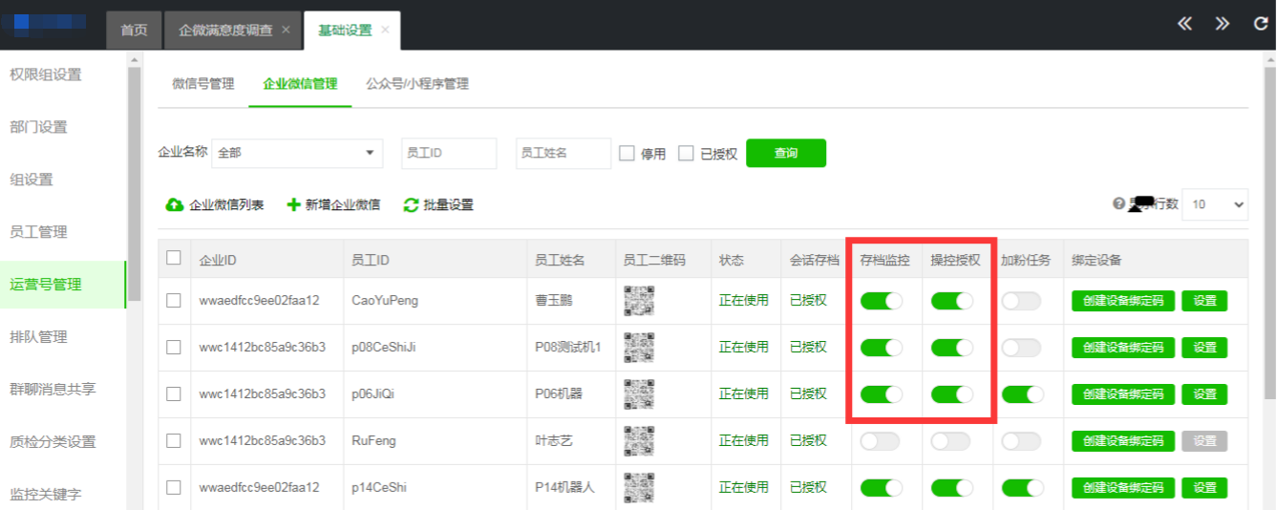
Task: Click the refresh icon for 批量设置
Action: [412, 205]
